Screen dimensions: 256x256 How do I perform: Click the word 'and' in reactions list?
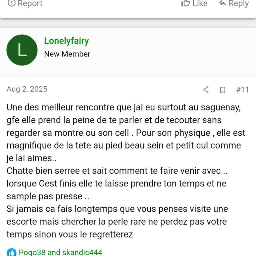[x=54, y=252]
